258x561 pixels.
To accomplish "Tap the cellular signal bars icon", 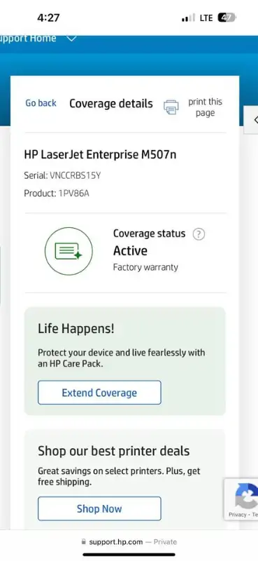I will pyautogui.click(x=188, y=18).
